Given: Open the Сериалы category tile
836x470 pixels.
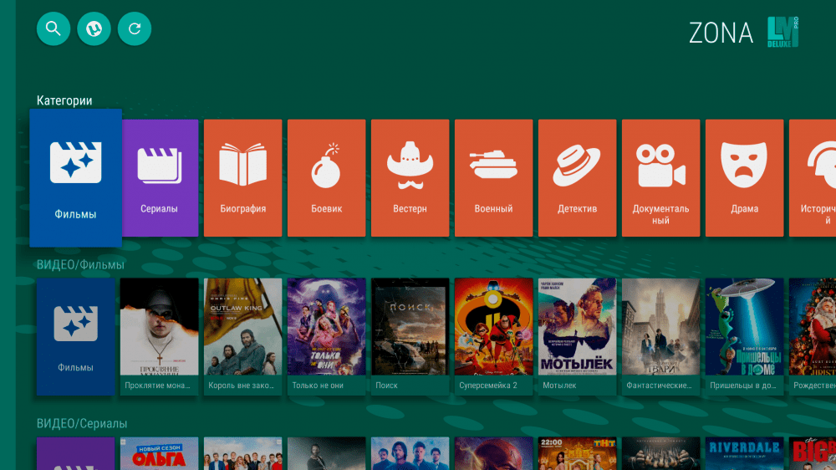Looking at the screenshot, I should 160,178.
